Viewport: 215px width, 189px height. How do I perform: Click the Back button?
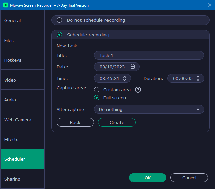pos(75,122)
